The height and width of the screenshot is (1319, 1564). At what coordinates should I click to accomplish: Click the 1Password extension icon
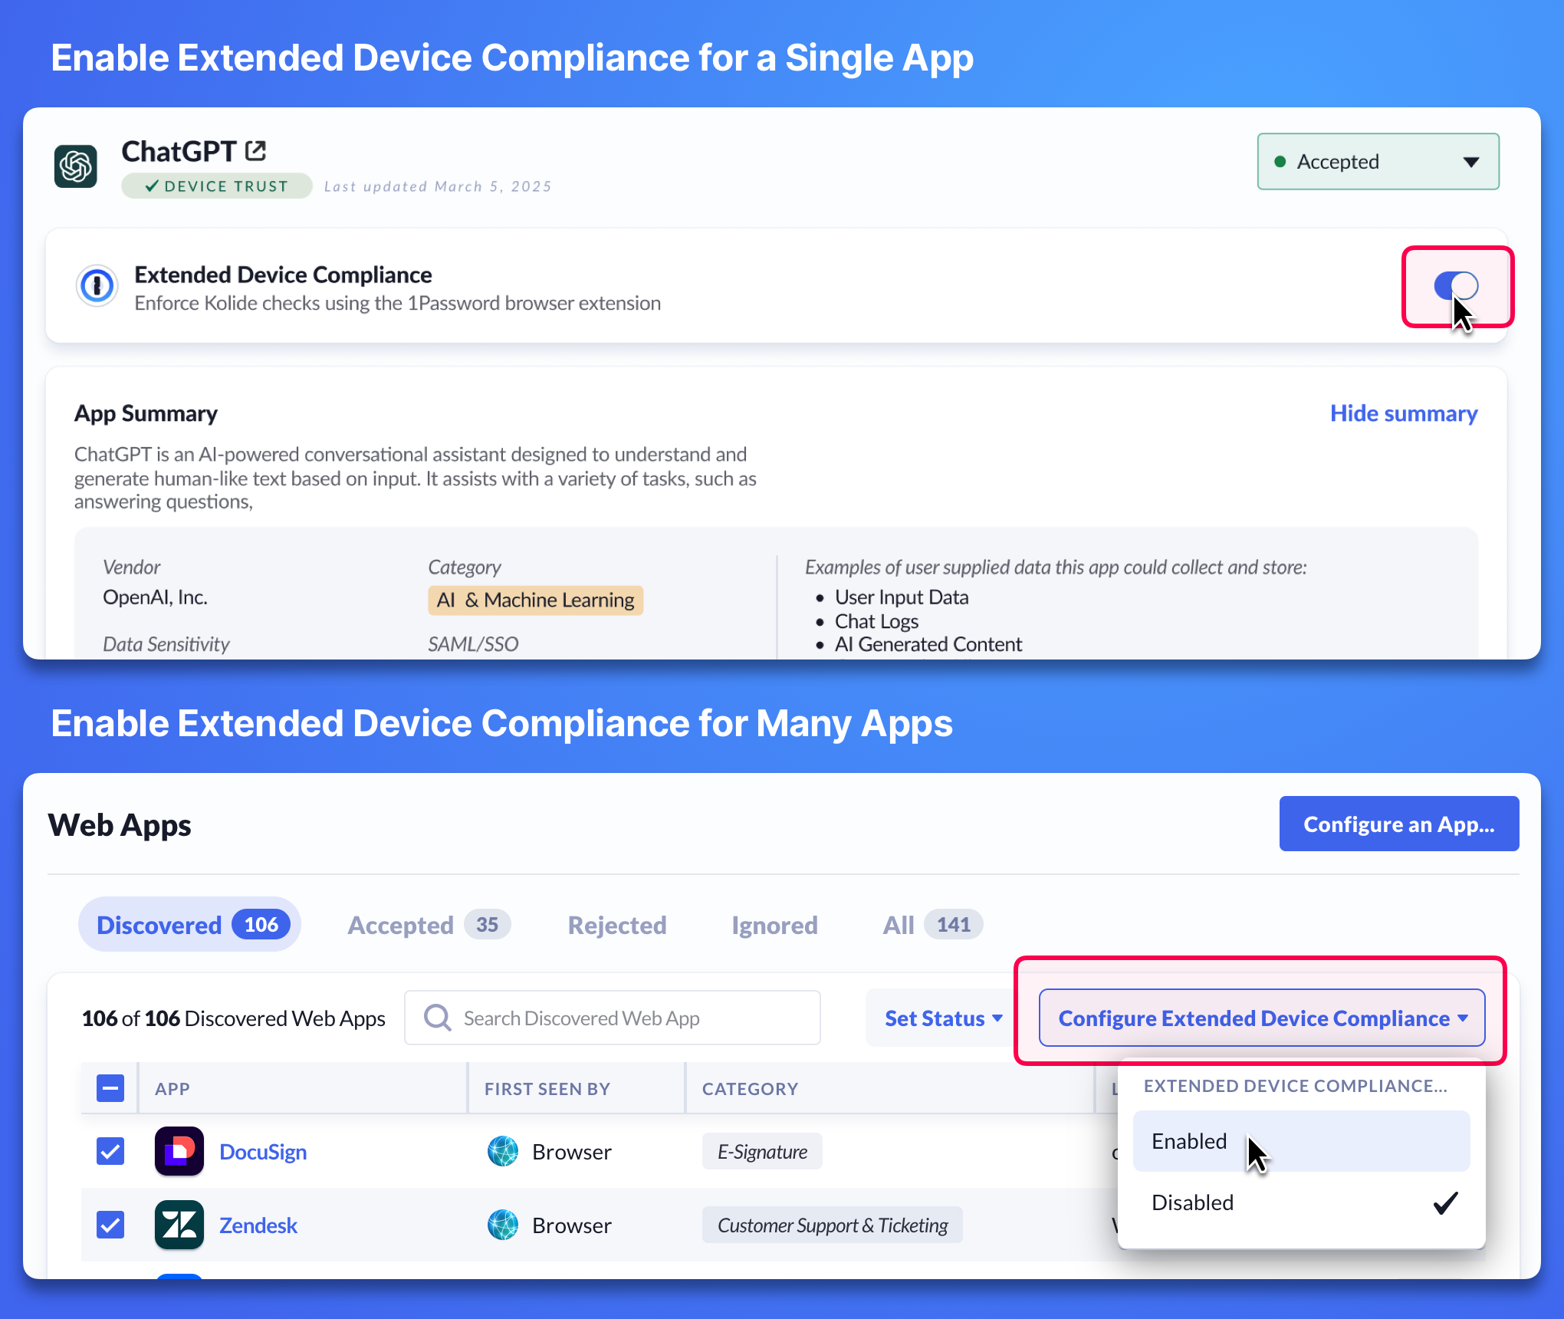[x=97, y=287]
